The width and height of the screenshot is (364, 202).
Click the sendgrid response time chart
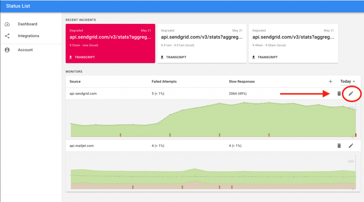(x=213, y=119)
